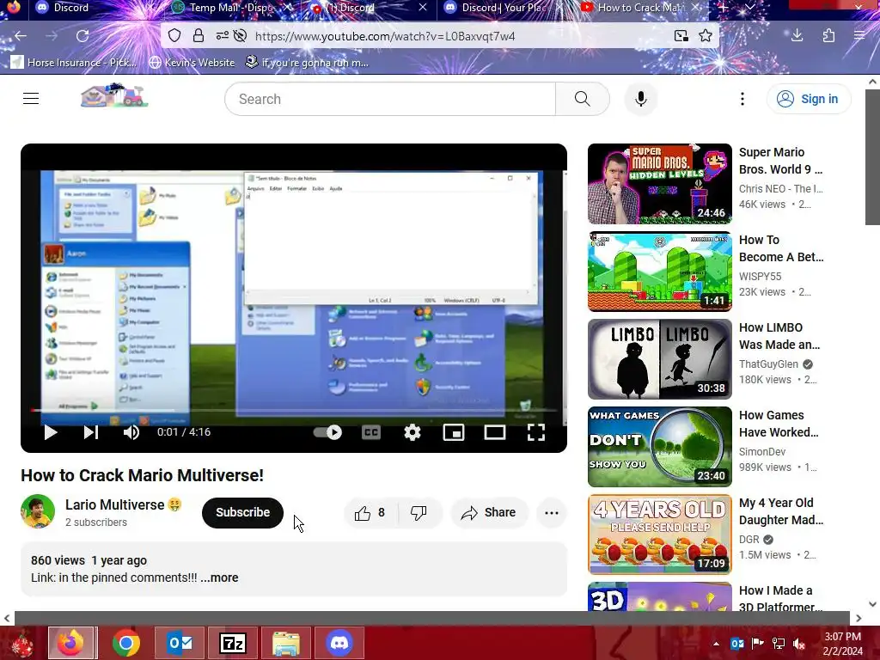Share this video
Screen dimensions: 880x660
(x=489, y=513)
